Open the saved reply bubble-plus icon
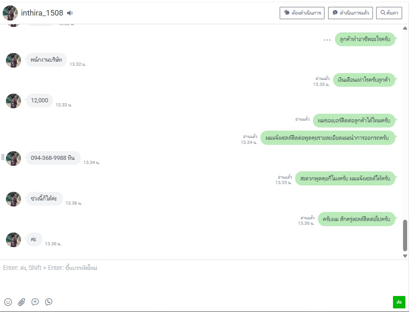 35,302
